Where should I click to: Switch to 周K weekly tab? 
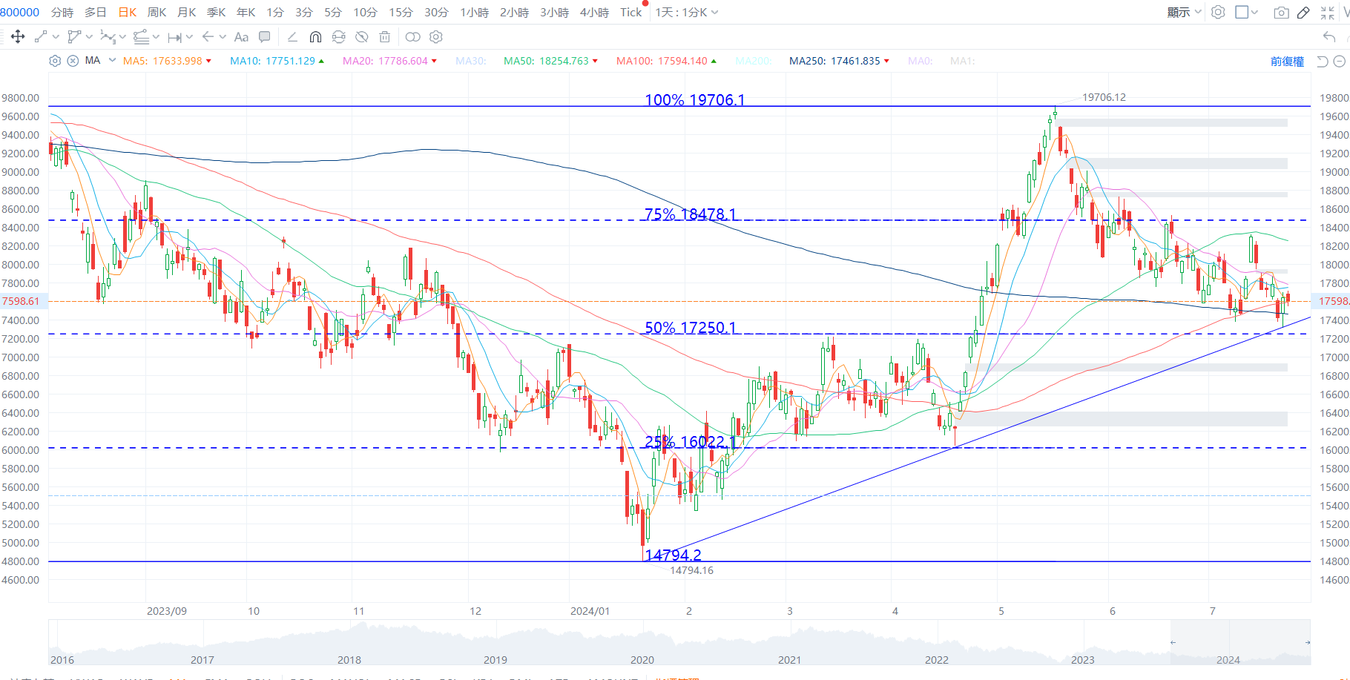[157, 12]
